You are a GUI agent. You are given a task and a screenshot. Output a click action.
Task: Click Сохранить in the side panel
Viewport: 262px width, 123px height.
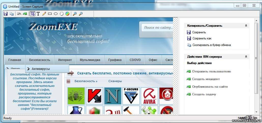point(199,32)
